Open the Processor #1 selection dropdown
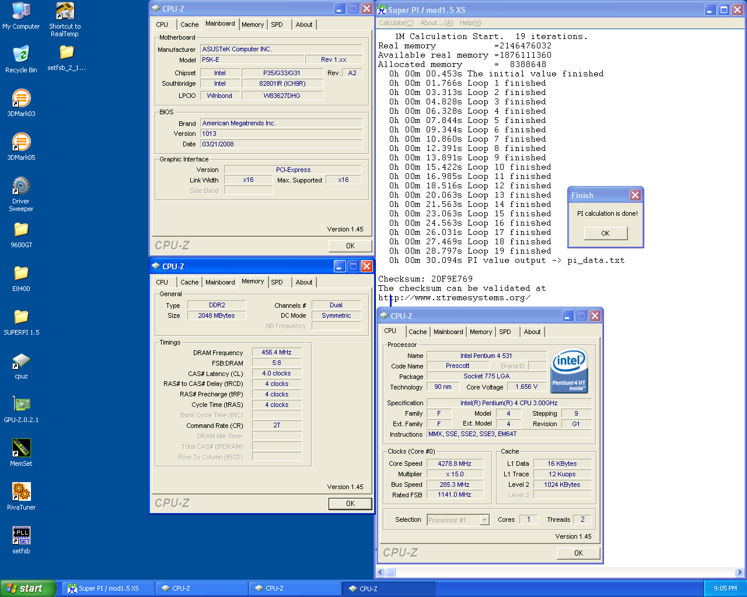747x597 pixels. 484,519
